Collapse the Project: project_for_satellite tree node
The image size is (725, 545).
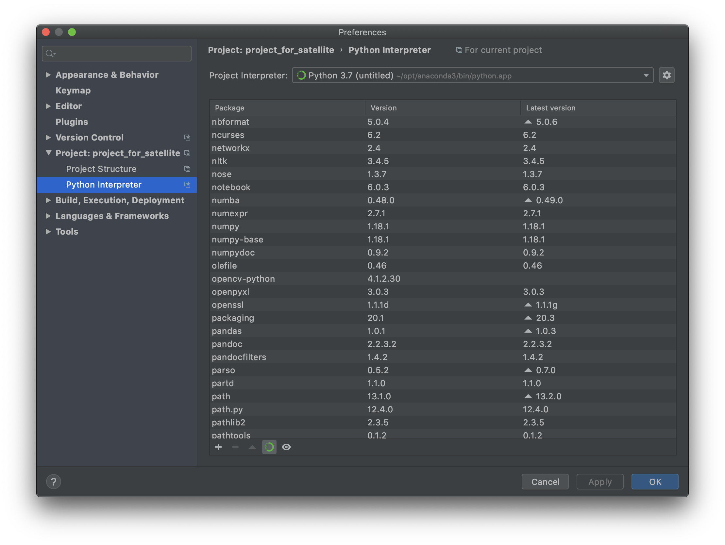tap(48, 153)
